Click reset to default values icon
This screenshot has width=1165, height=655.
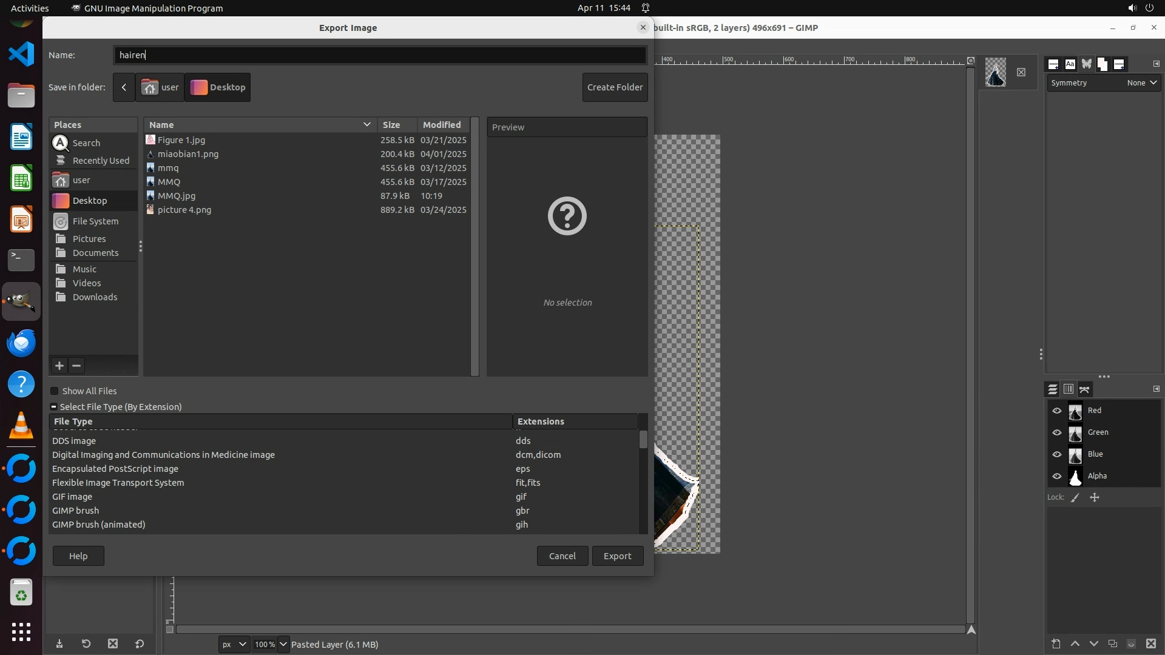pos(140,644)
